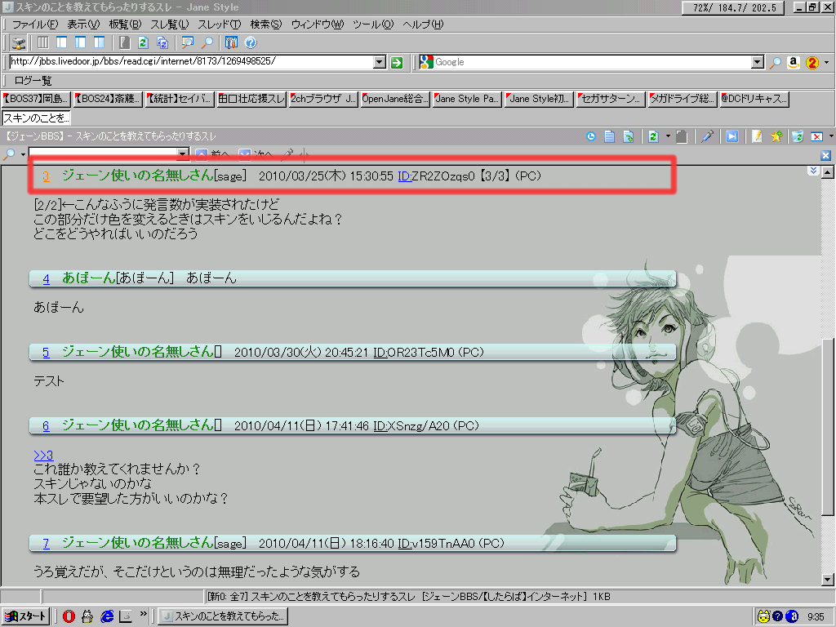
Task: Open thread search with the magnifier-on-window icon
Action: [x=187, y=42]
